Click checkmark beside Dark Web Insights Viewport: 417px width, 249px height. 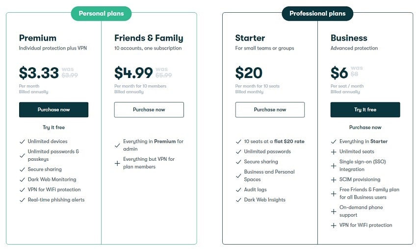coord(238,200)
